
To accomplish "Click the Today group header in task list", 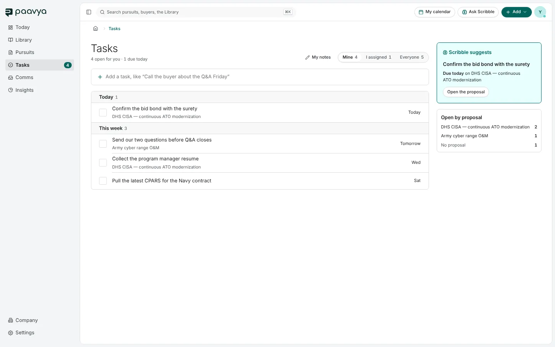I will click(x=260, y=97).
